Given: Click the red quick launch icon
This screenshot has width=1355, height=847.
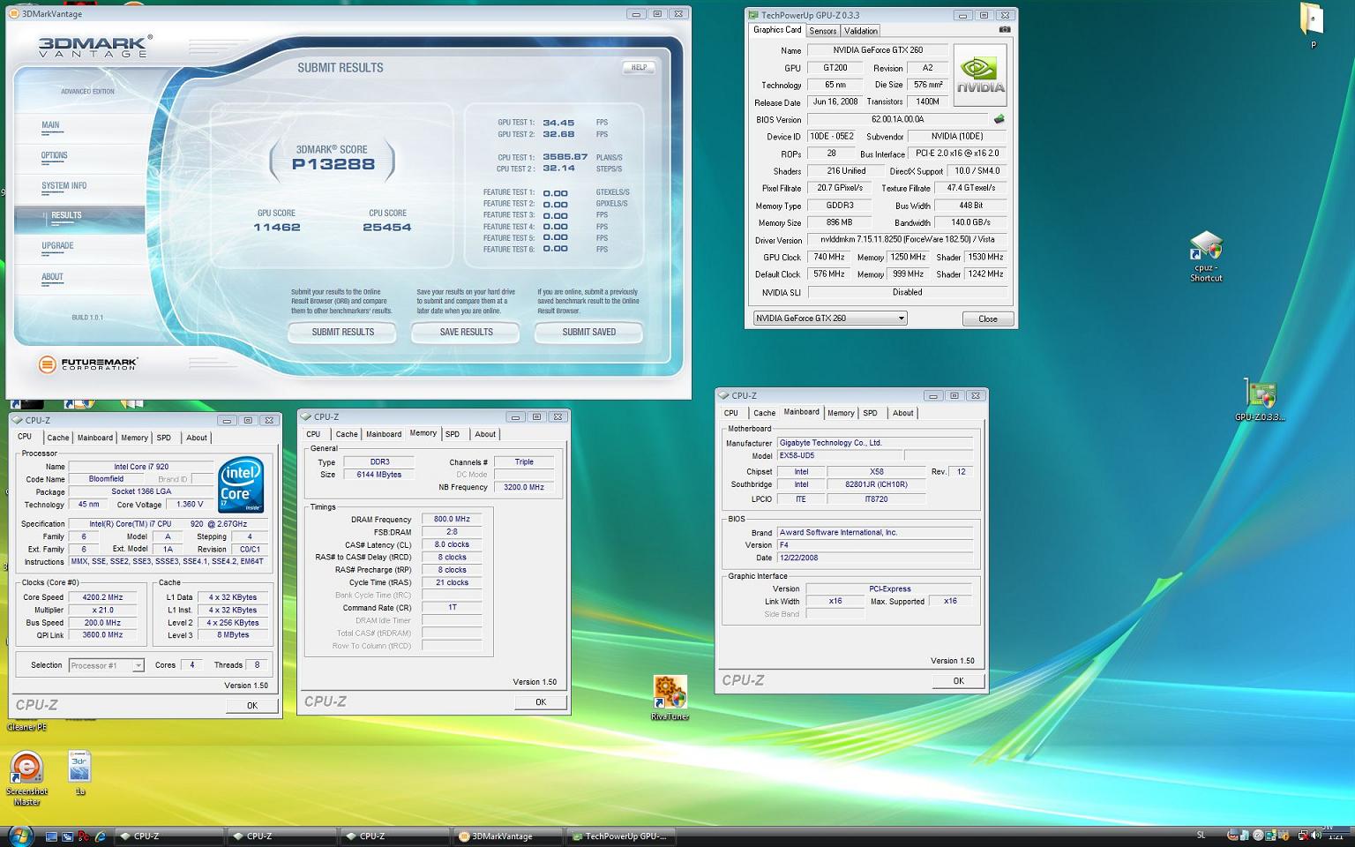Looking at the screenshot, I should coord(83,836).
